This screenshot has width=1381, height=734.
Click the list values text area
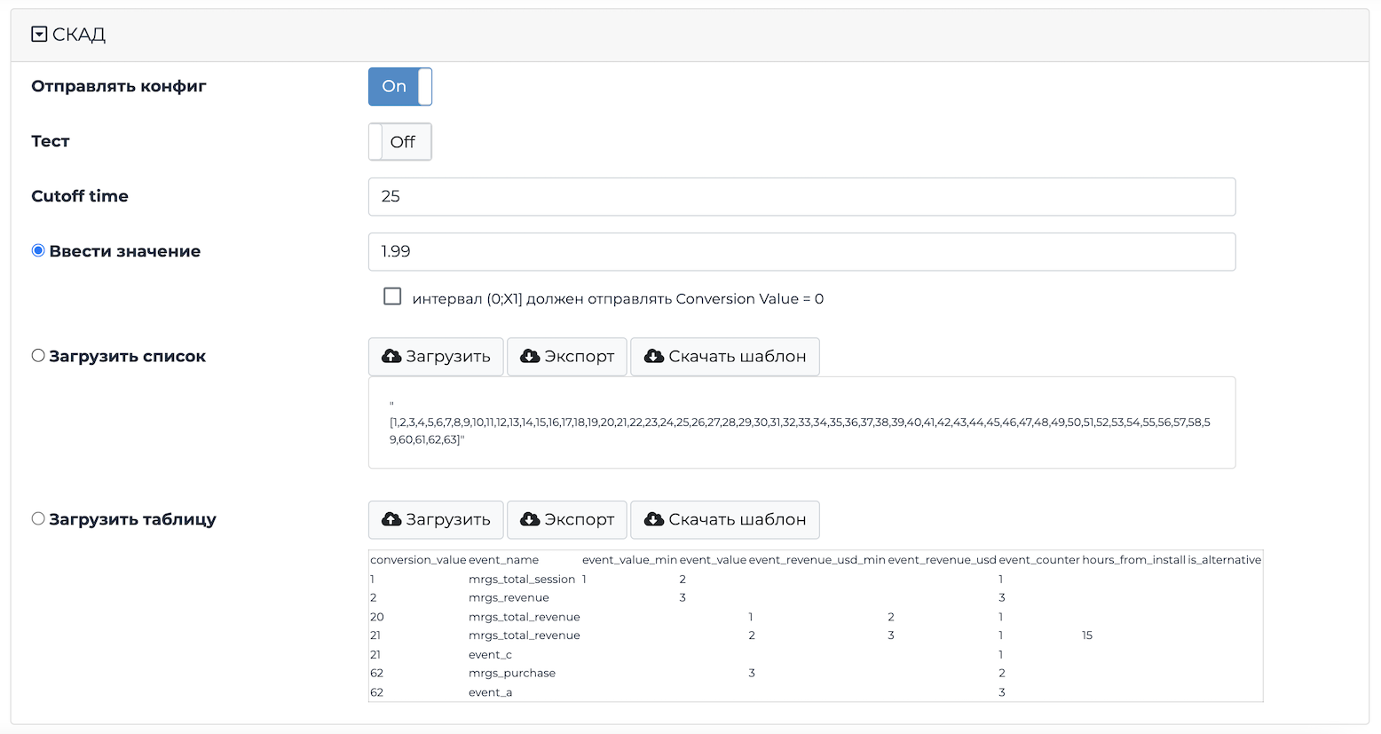point(801,423)
